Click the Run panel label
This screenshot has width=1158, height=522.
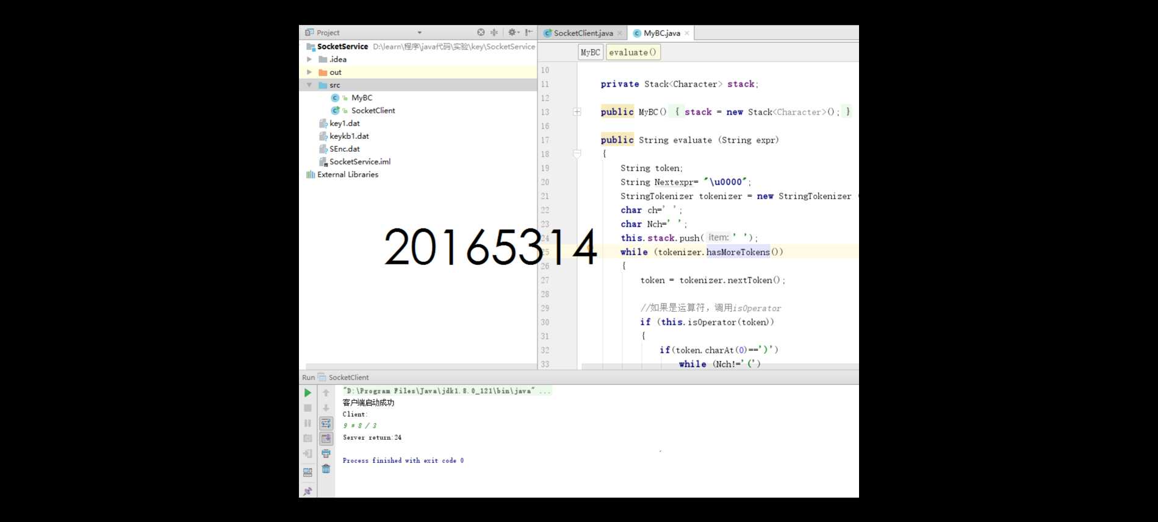tap(308, 377)
